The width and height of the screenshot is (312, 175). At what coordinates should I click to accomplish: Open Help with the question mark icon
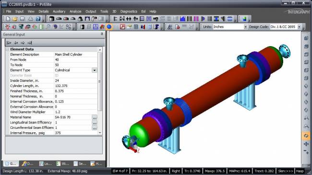pyautogui.click(x=38, y=19)
